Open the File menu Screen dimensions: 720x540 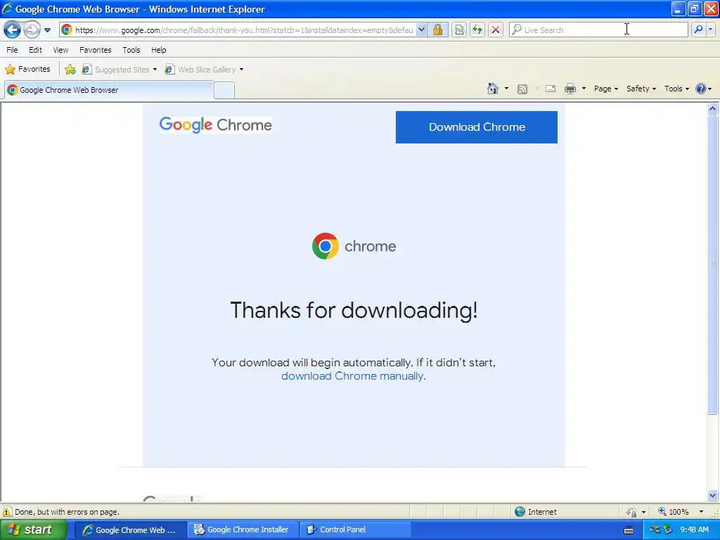point(13,50)
